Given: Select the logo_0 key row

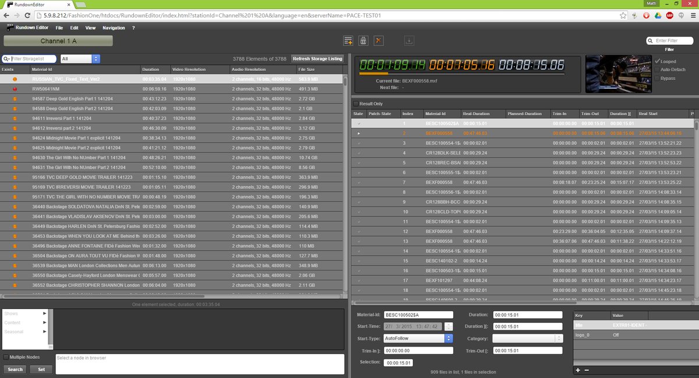Looking at the screenshot, I should (x=636, y=336).
